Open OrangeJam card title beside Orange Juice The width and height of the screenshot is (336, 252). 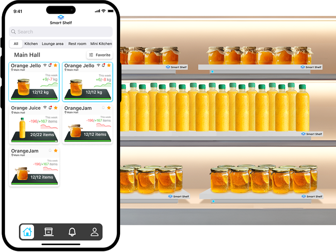(x=78, y=108)
